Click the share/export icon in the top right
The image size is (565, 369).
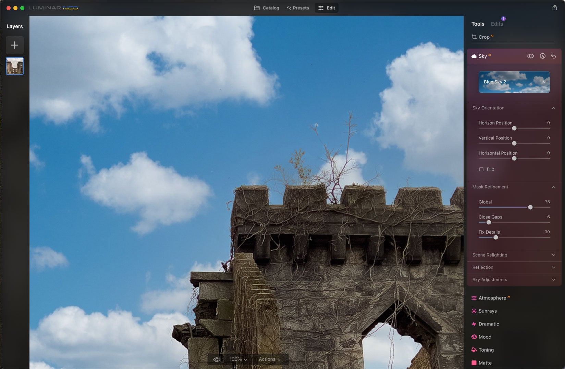point(554,8)
